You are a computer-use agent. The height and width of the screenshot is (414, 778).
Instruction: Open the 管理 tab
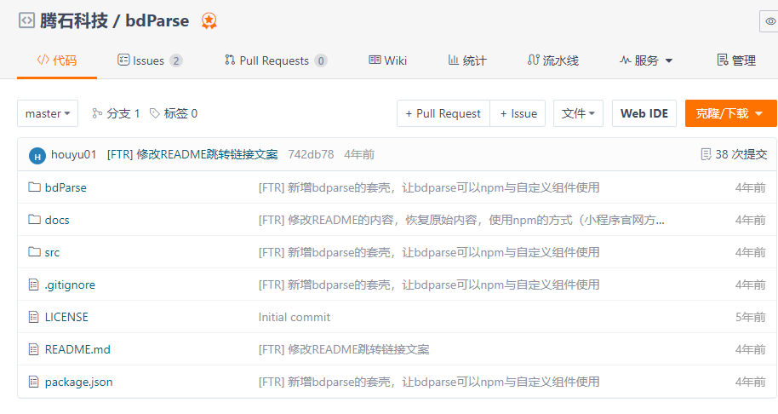tap(736, 60)
